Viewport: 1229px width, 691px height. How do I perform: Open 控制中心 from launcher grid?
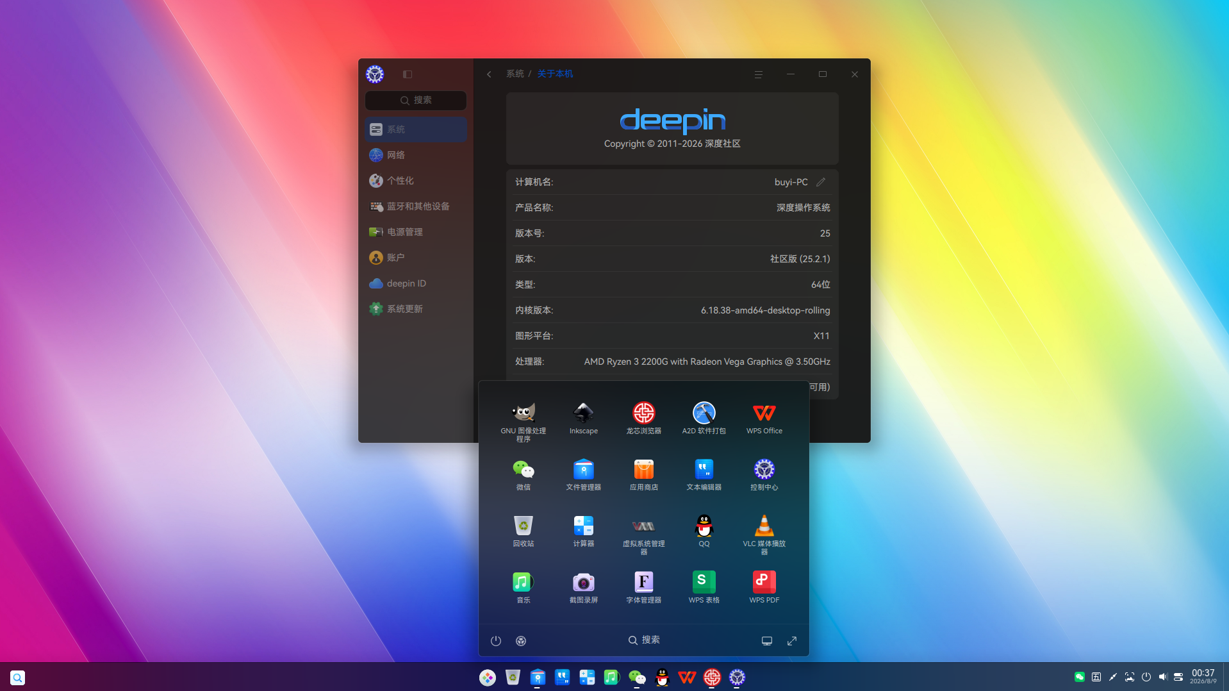pyautogui.click(x=764, y=474)
